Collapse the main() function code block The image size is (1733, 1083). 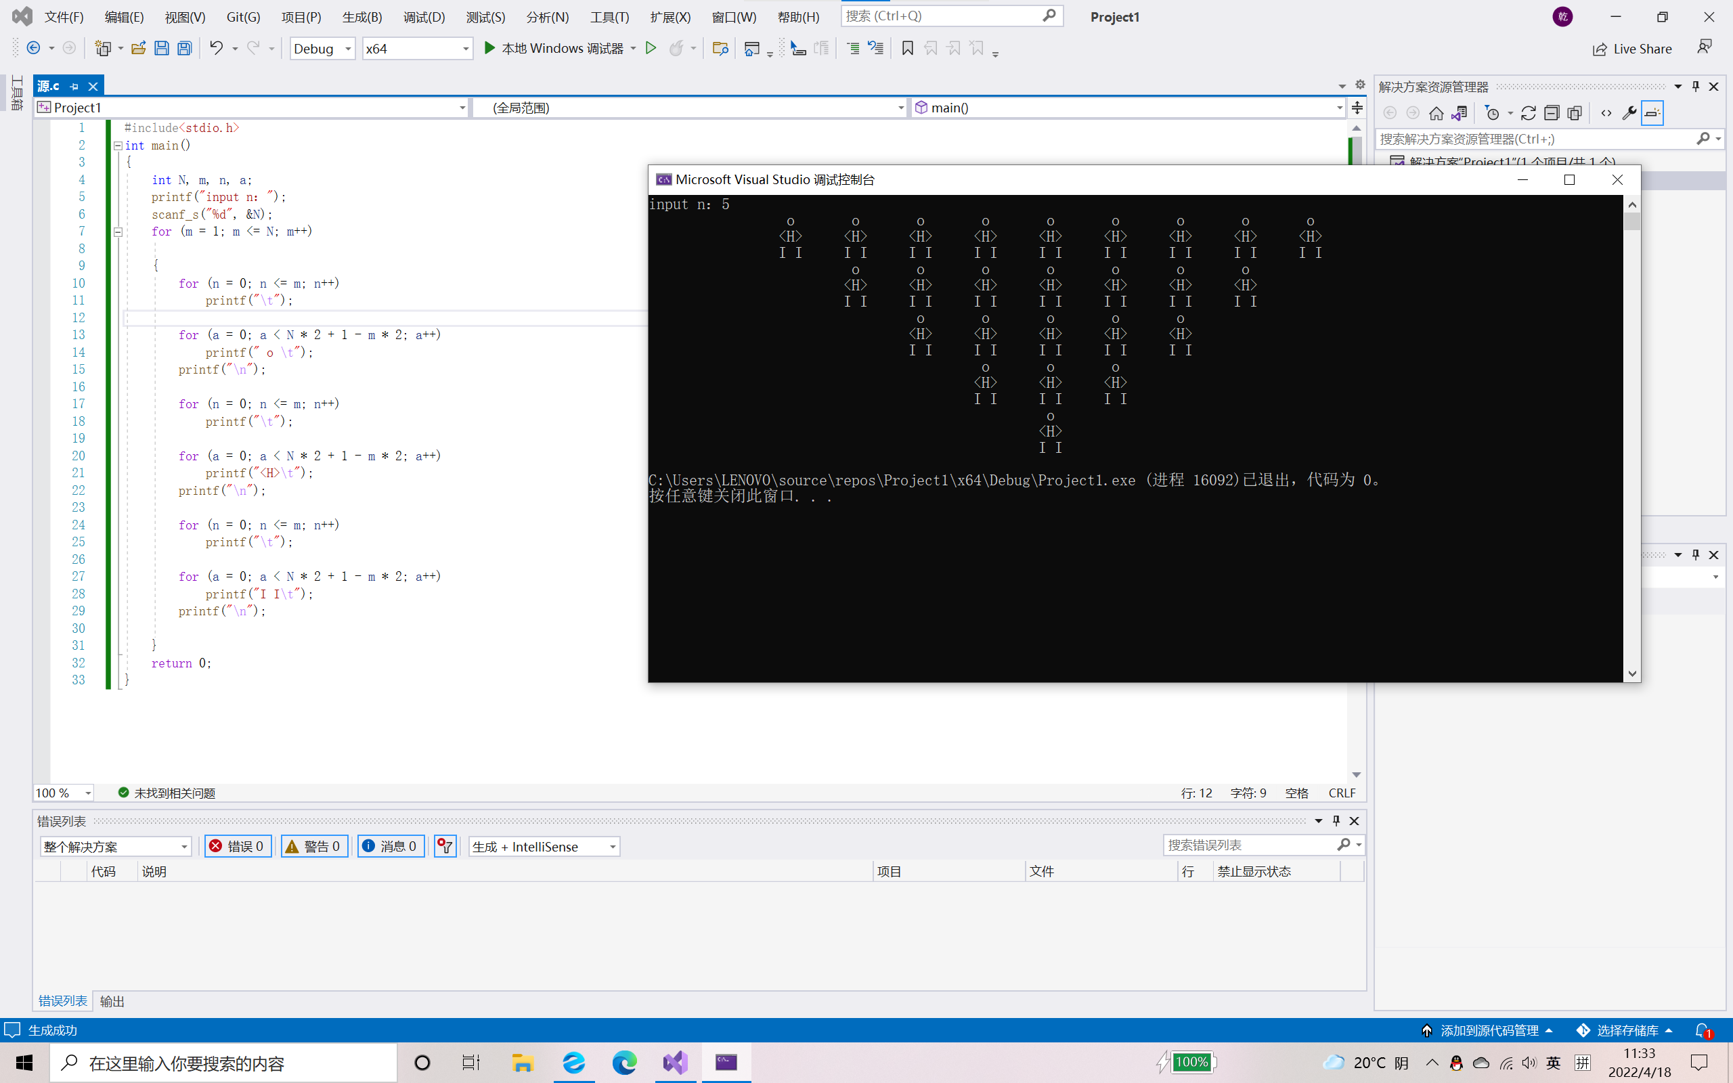pyautogui.click(x=117, y=146)
